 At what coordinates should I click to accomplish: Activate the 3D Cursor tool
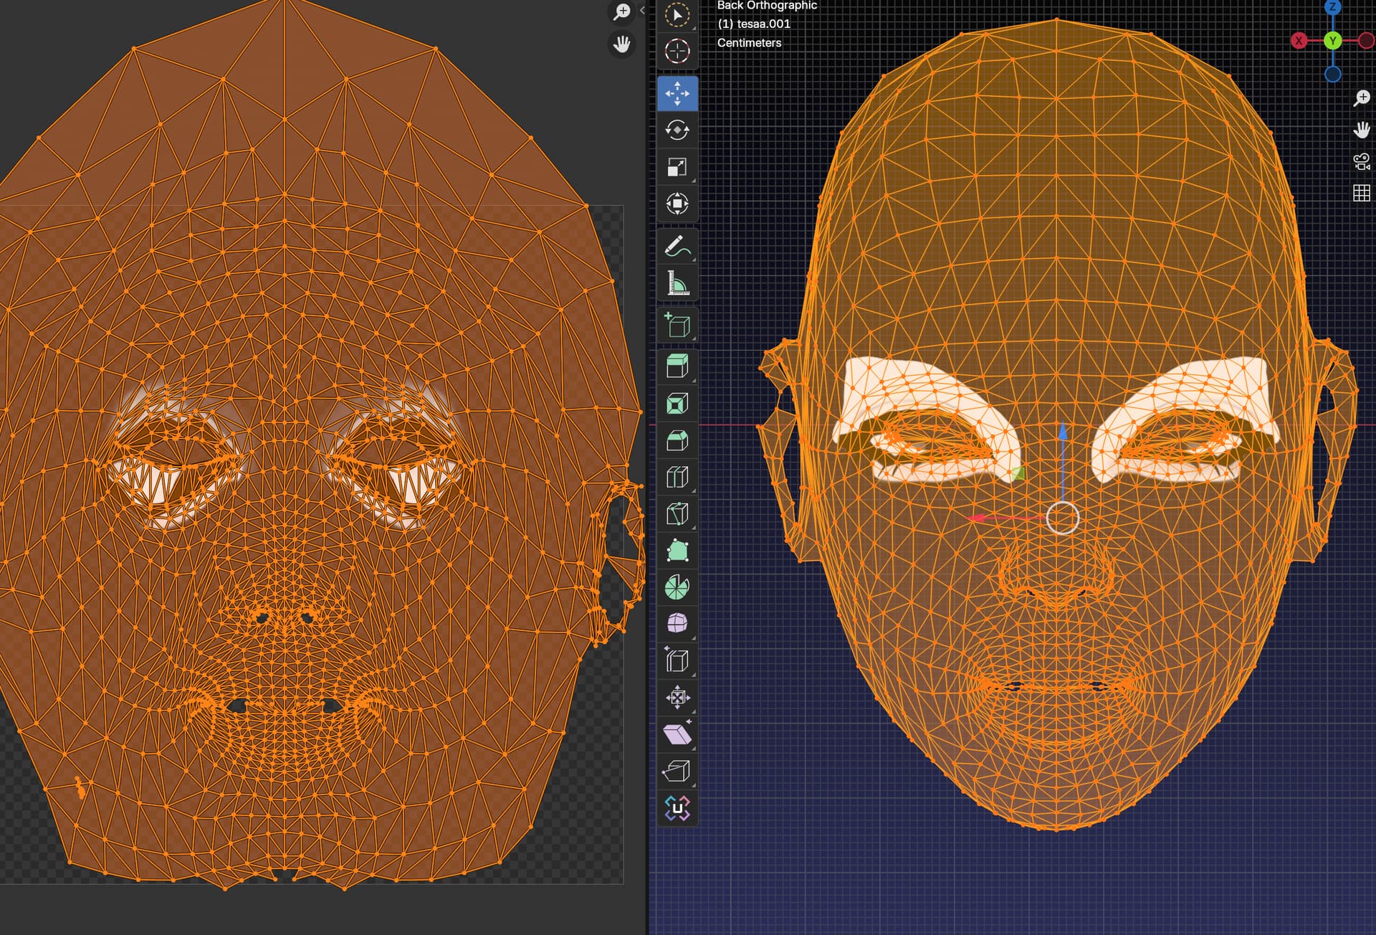click(677, 51)
